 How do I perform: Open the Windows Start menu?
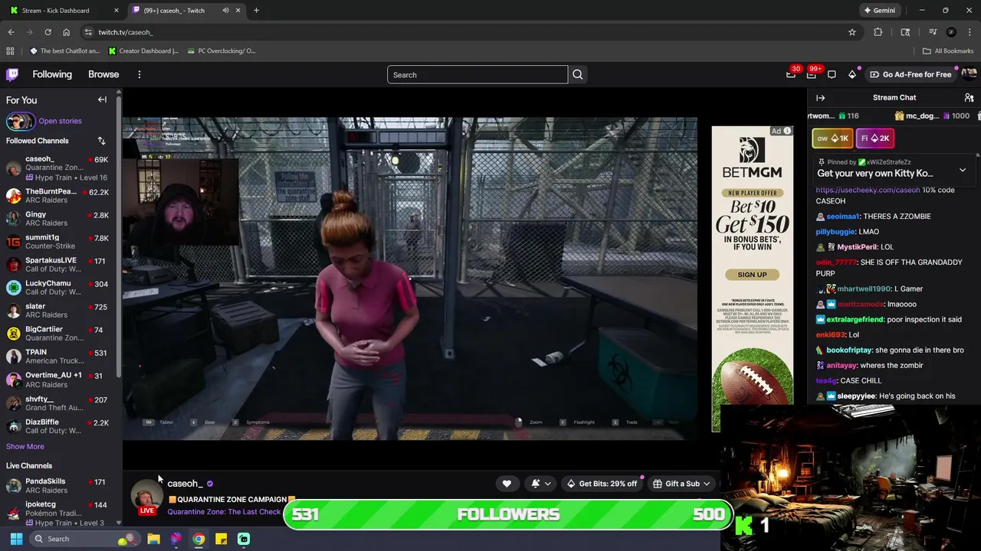pyautogui.click(x=16, y=539)
